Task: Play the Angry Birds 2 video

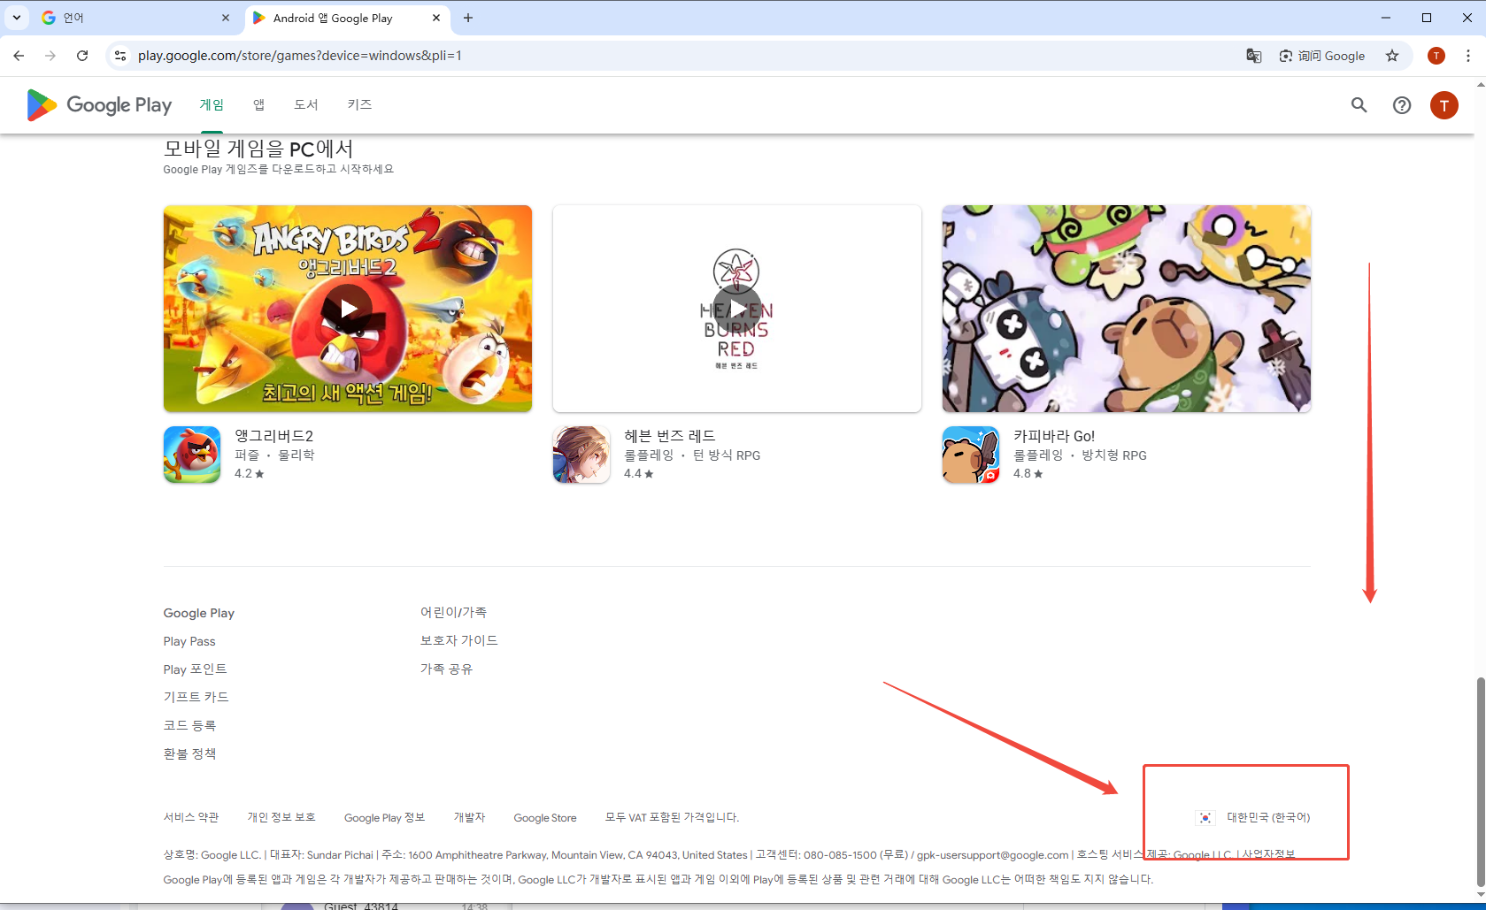Action: point(348,308)
